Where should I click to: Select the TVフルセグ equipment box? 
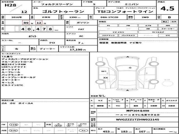coord(158,32)
